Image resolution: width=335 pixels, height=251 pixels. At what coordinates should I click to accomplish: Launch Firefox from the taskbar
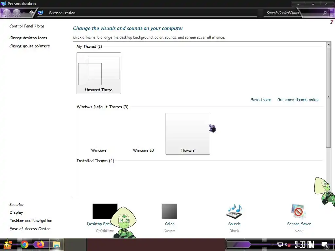coord(40,244)
